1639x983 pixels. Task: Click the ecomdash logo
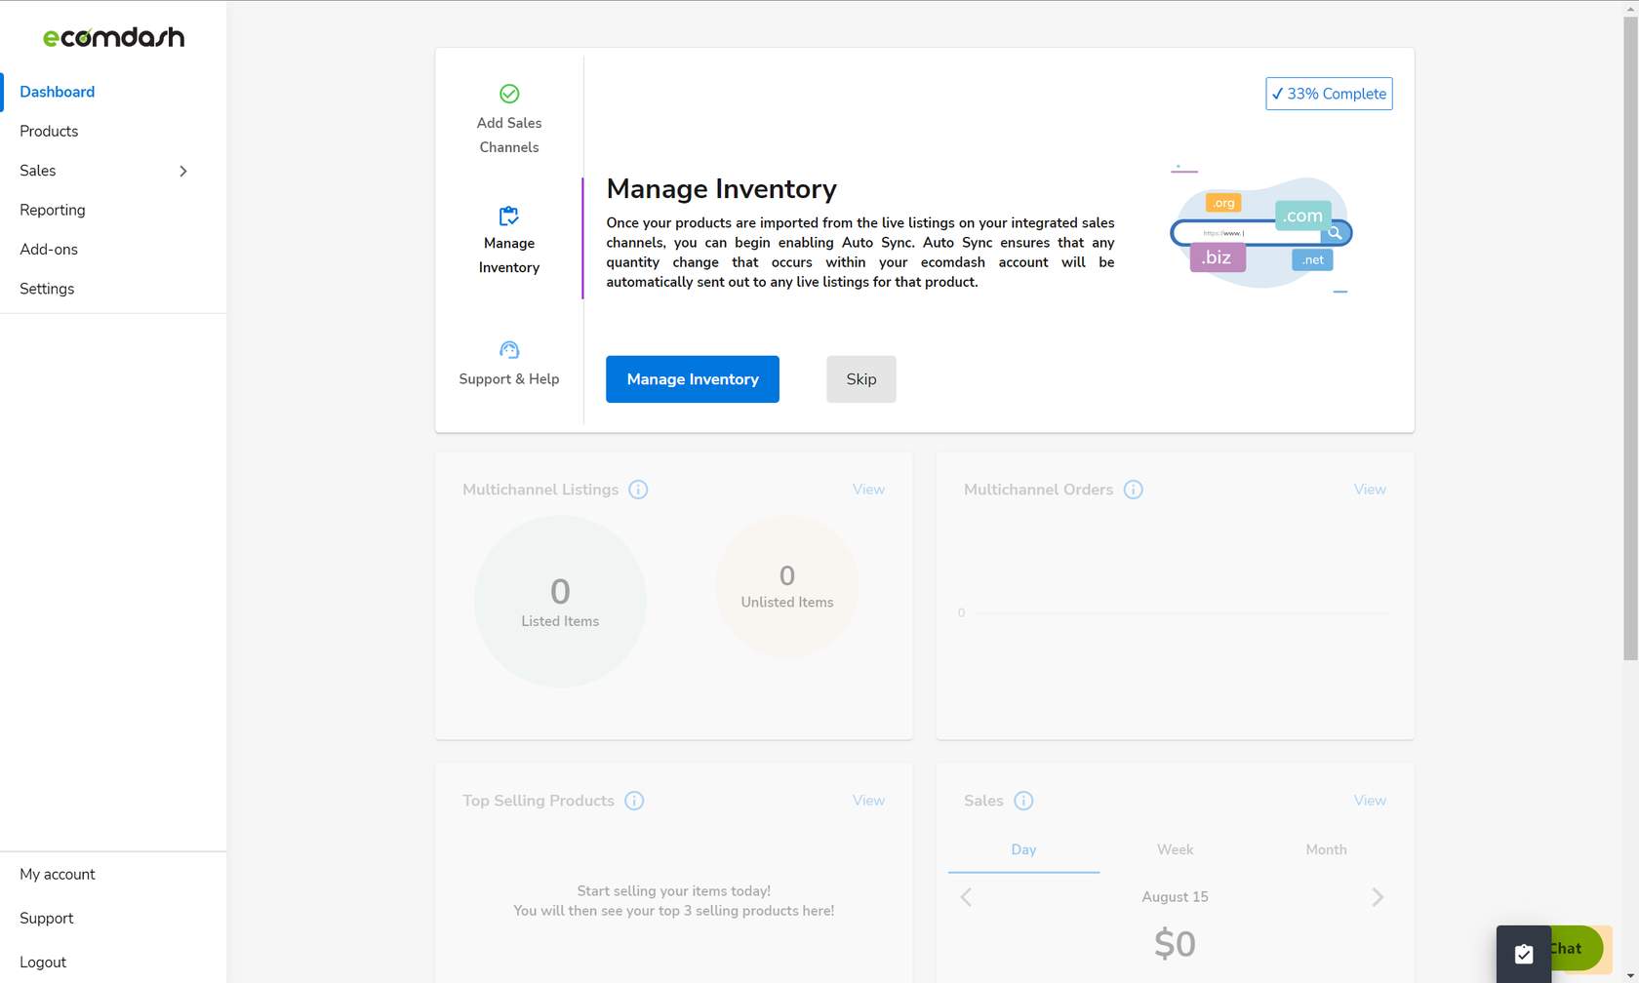pyautogui.click(x=112, y=36)
